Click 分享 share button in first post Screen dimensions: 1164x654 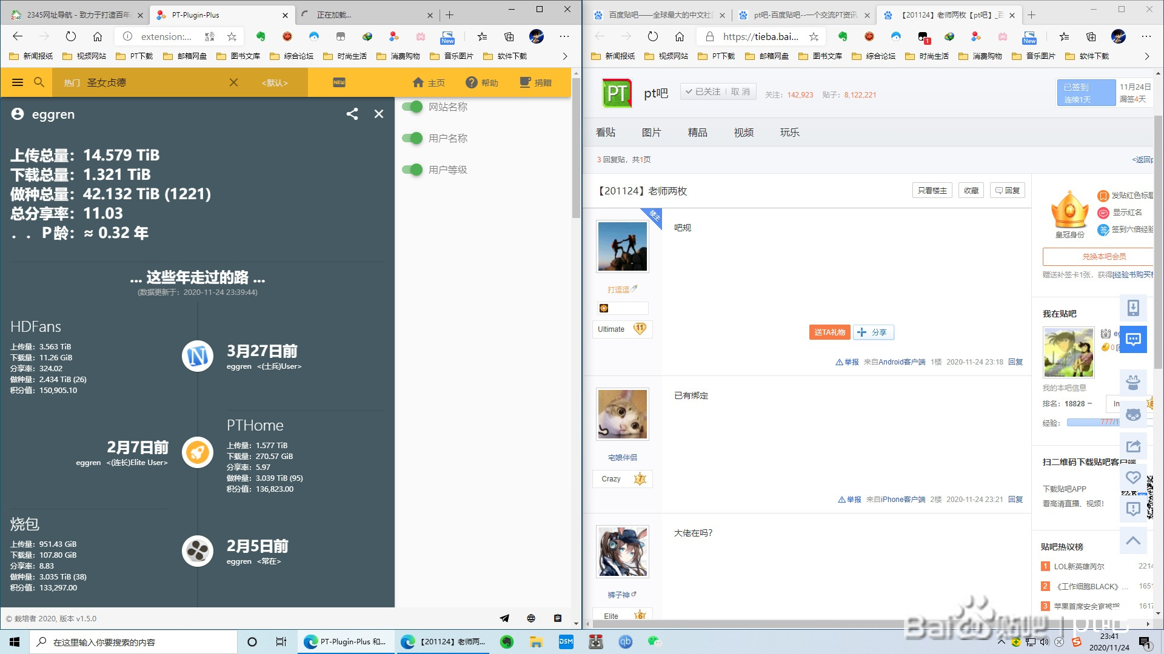[x=874, y=332]
